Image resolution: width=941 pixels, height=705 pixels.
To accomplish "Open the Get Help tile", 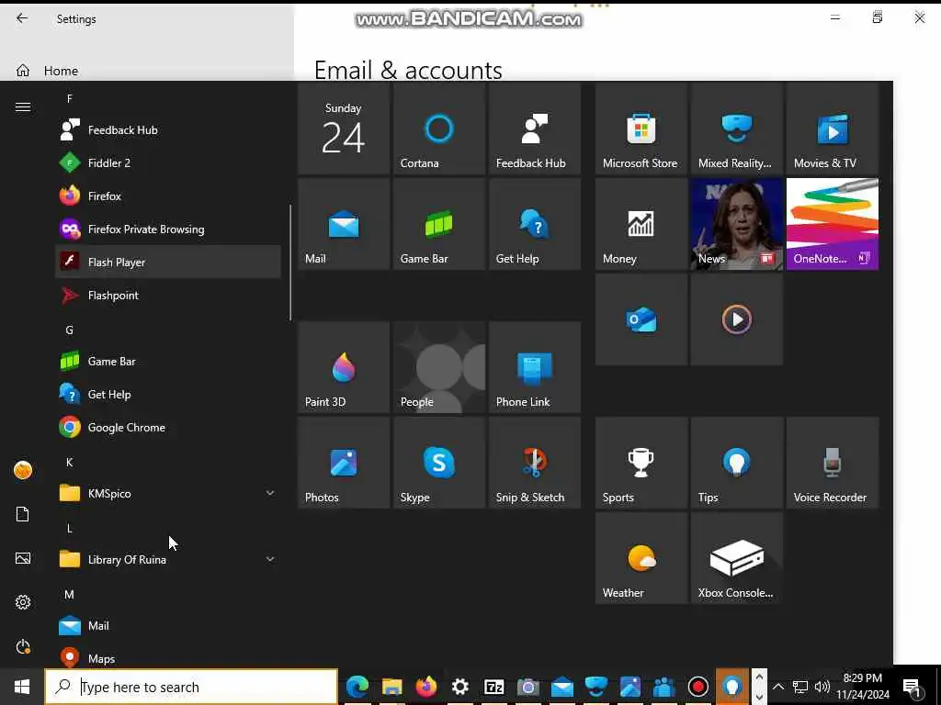I will 535,224.
